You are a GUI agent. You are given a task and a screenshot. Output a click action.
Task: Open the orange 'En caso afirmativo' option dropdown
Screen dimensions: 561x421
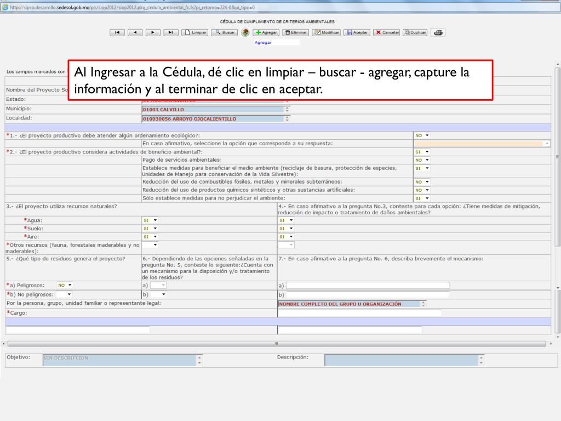click(482, 144)
